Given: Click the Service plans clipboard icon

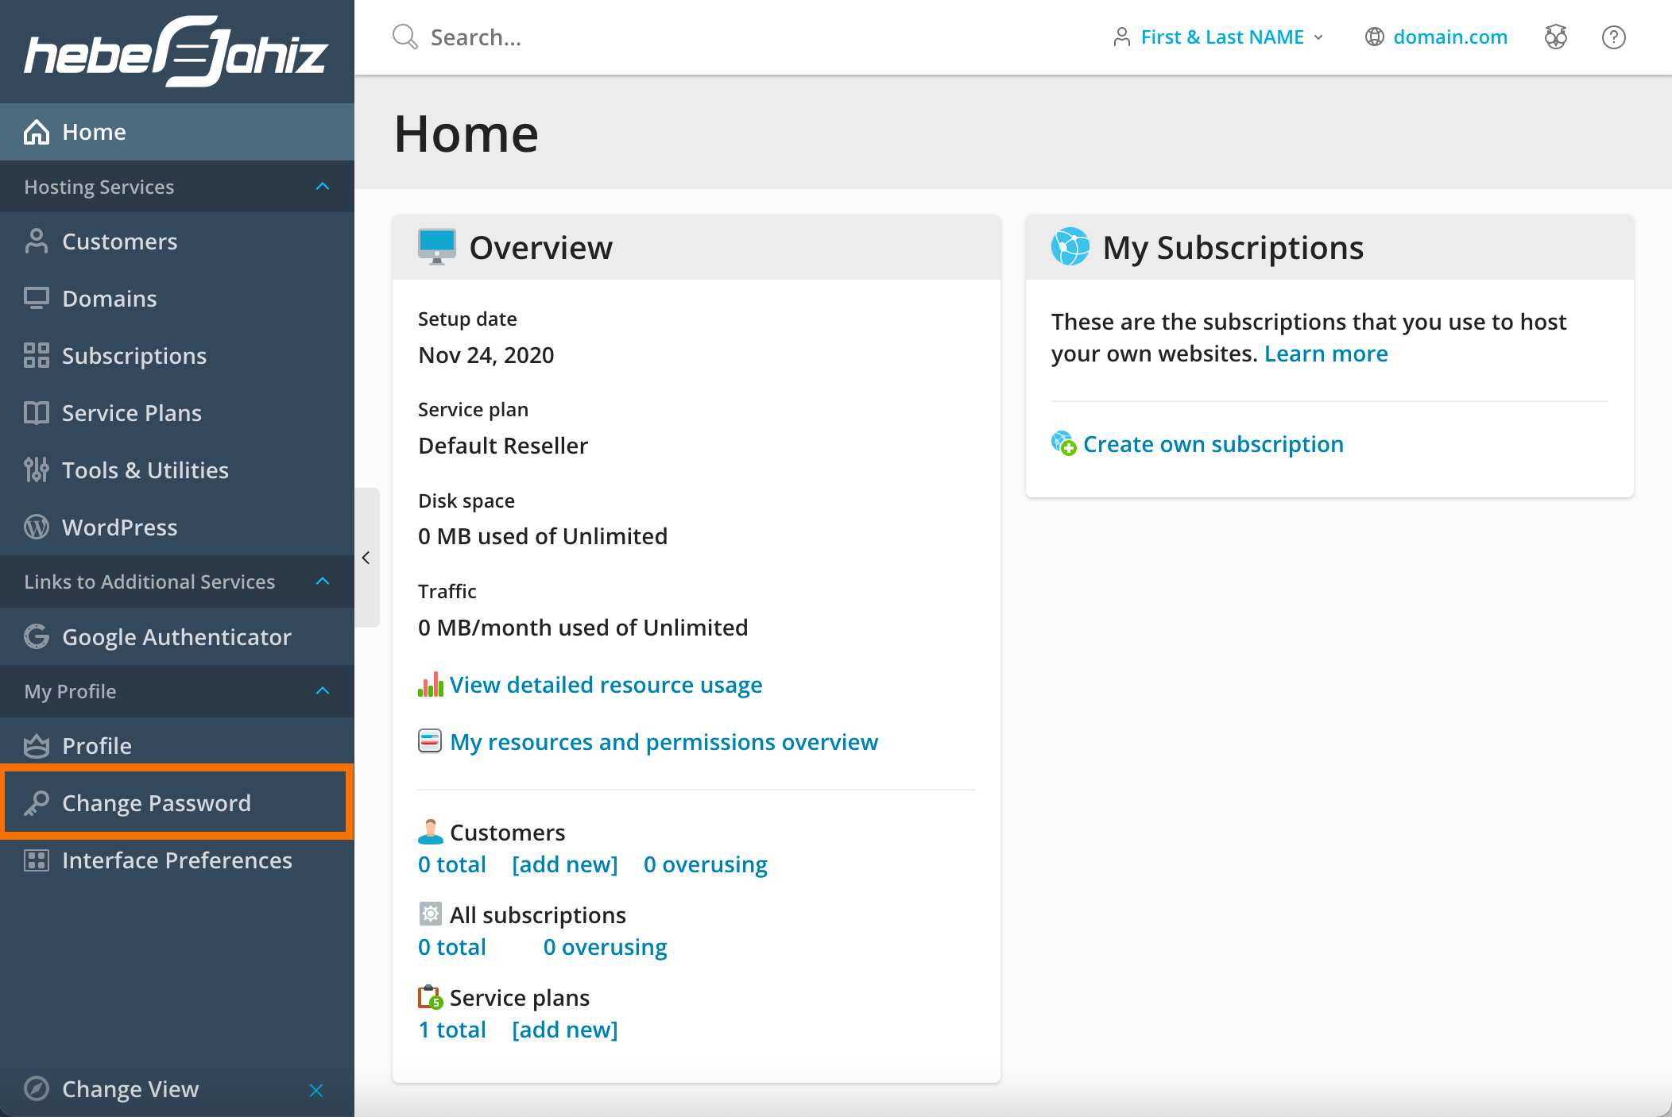Looking at the screenshot, I should pyautogui.click(x=431, y=997).
